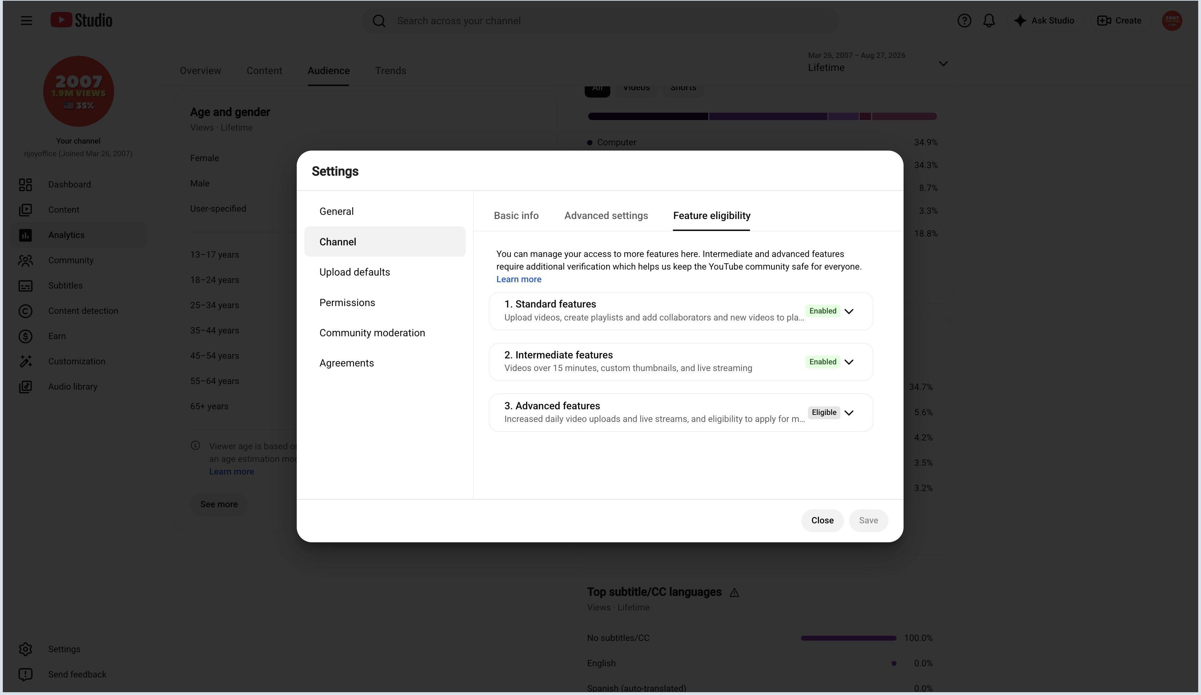Open the help question-mark icon
This screenshot has height=695, width=1201.
tap(964, 20)
